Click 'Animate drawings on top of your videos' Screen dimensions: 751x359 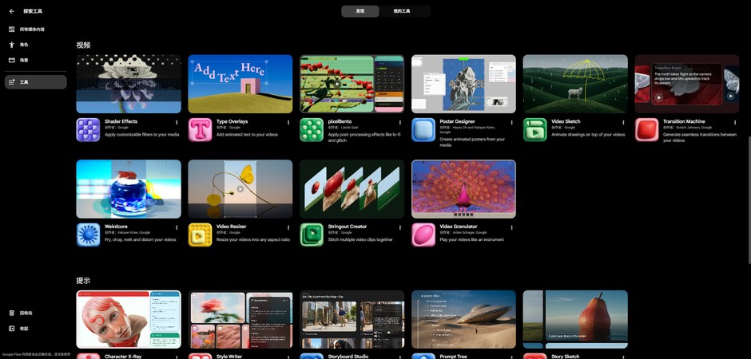click(588, 135)
